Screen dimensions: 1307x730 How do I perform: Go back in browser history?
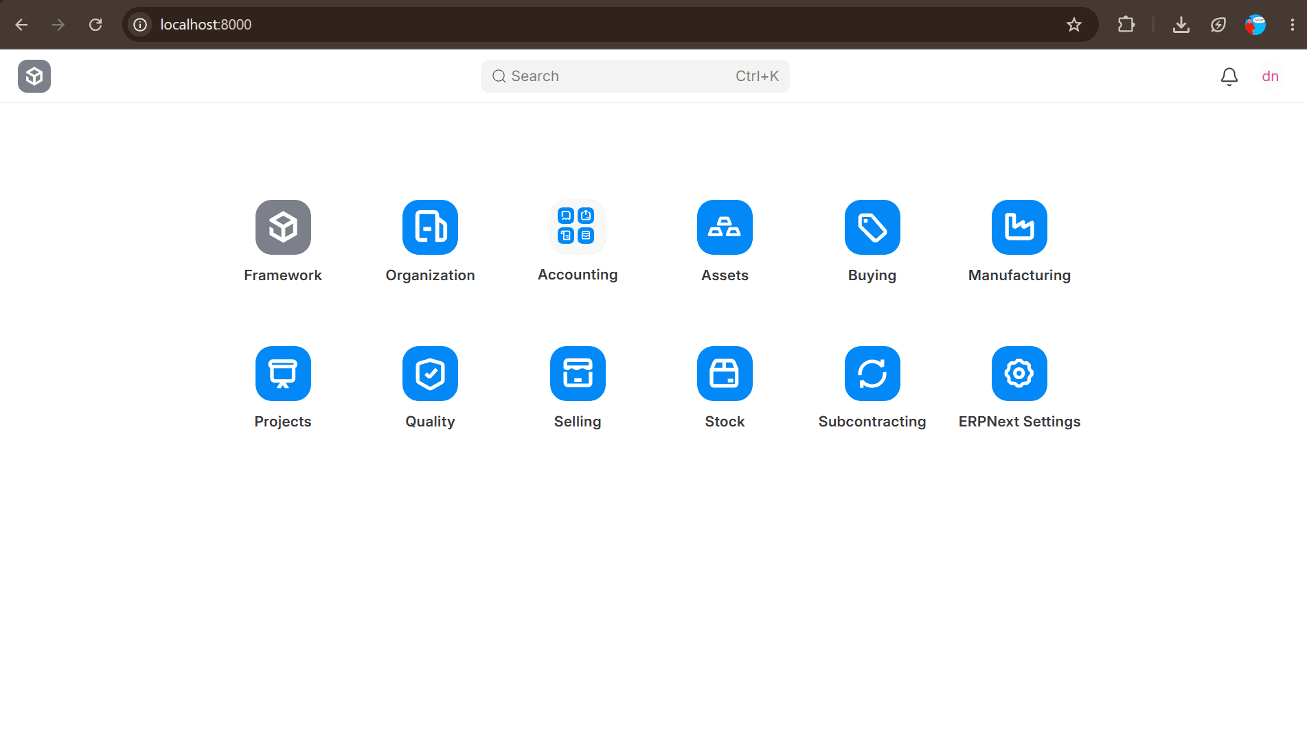pyautogui.click(x=22, y=25)
